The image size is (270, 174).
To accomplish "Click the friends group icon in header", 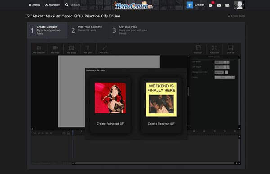I will tap(227, 5).
